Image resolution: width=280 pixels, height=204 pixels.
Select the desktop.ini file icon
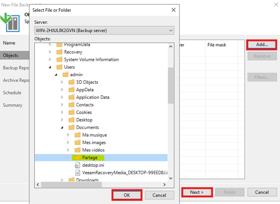coord(77,165)
